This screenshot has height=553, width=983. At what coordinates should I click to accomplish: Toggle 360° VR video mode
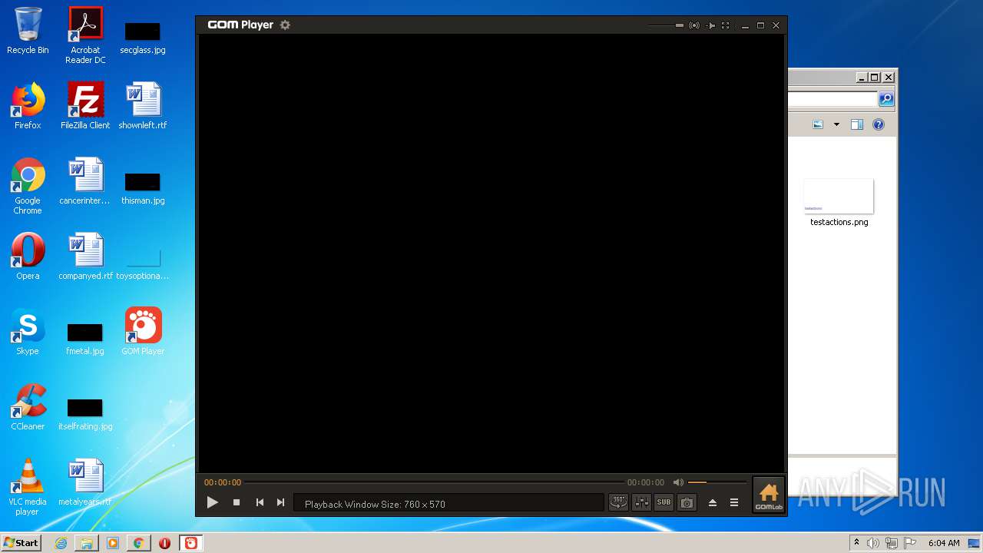[x=618, y=502]
